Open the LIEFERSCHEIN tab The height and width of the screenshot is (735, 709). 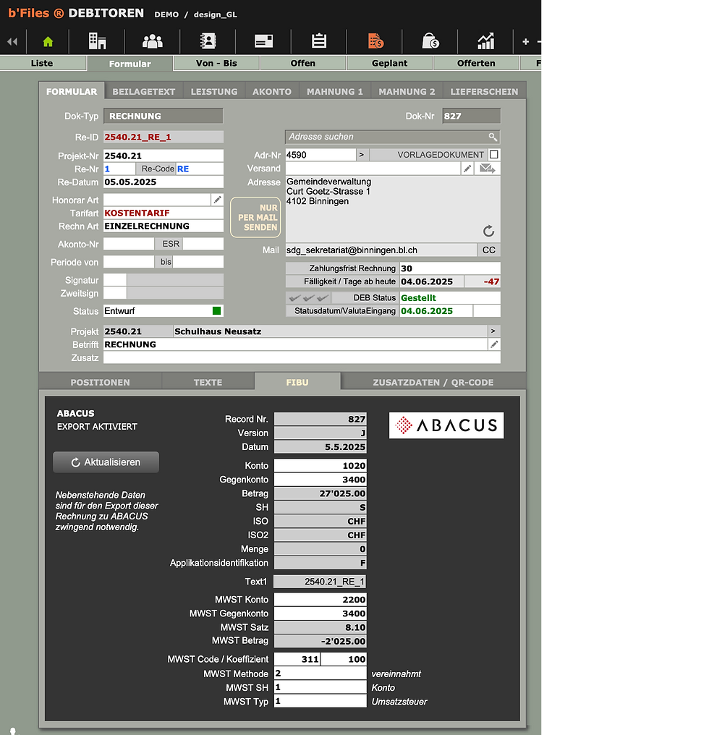pyautogui.click(x=485, y=92)
